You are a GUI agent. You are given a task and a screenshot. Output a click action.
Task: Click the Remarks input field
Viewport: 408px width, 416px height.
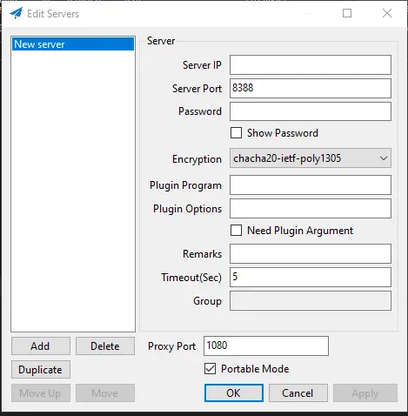tap(311, 254)
